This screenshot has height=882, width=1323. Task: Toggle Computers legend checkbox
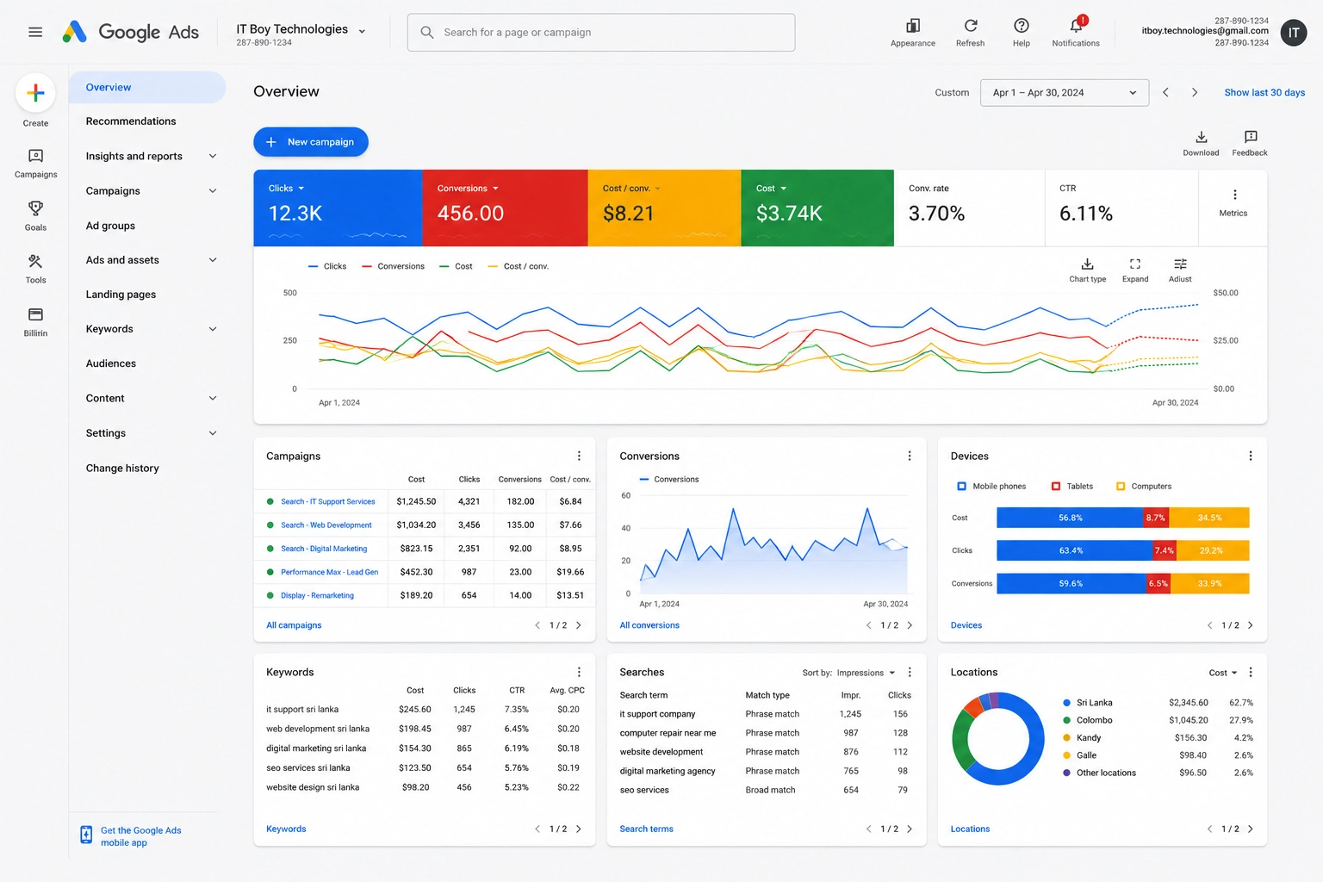click(x=1121, y=486)
